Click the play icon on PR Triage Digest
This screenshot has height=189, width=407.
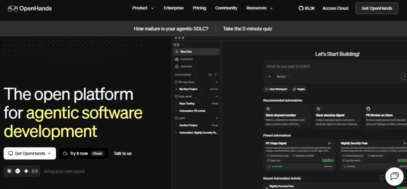click(x=329, y=143)
